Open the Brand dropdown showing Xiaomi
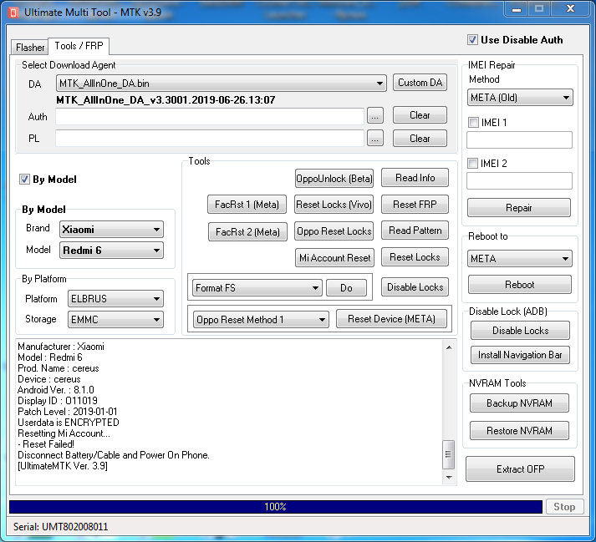This screenshot has width=596, height=542. pyautogui.click(x=111, y=230)
